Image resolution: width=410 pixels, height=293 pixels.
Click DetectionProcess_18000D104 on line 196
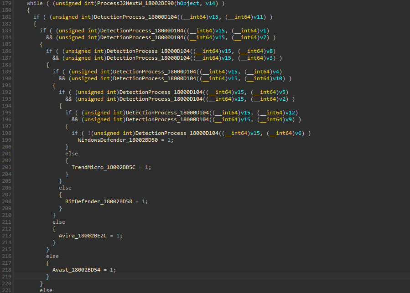(x=167, y=120)
